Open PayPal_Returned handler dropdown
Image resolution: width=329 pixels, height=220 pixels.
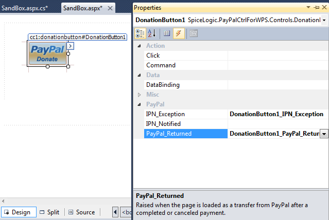[324, 134]
